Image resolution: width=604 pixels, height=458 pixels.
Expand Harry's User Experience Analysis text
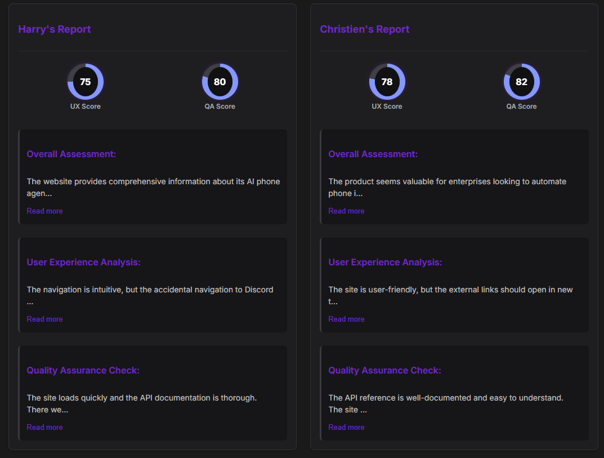(x=44, y=319)
